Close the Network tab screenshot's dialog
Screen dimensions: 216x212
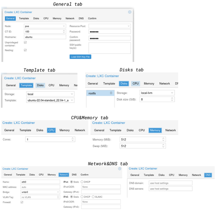coord(120,169)
